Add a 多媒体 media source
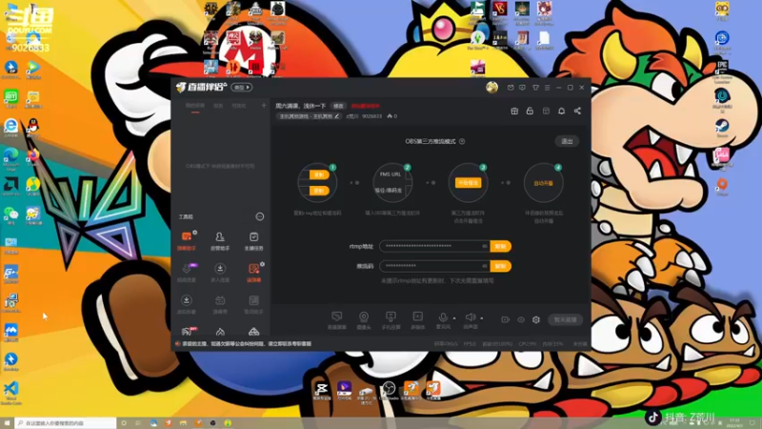The height and width of the screenshot is (429, 762). point(417,320)
